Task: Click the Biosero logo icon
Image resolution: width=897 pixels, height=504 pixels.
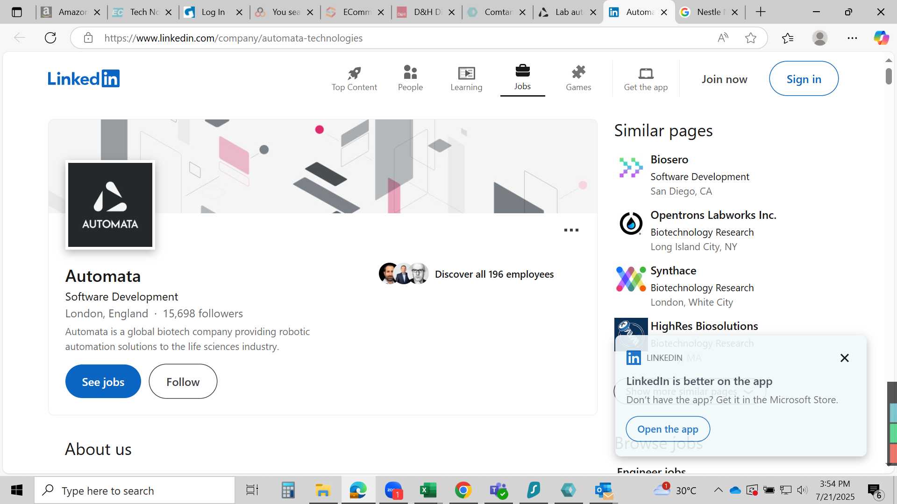Action: [x=631, y=168]
